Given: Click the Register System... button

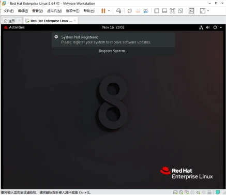Looking at the screenshot, I should [113, 51].
